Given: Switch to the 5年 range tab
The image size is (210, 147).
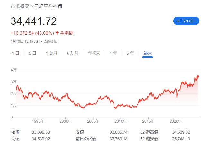Looking at the screenshot, I should (130, 53).
